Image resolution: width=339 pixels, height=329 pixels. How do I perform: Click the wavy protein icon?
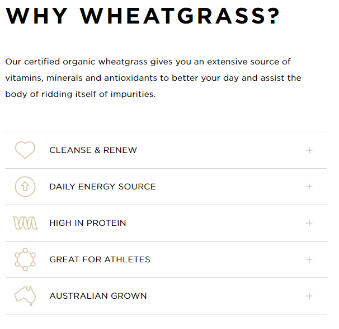pyautogui.click(x=25, y=223)
